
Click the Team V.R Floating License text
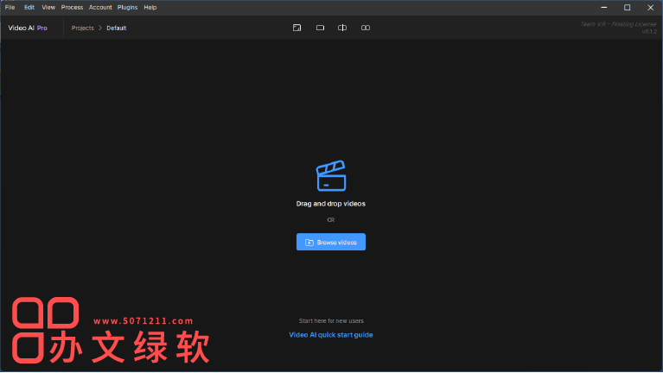pos(618,24)
